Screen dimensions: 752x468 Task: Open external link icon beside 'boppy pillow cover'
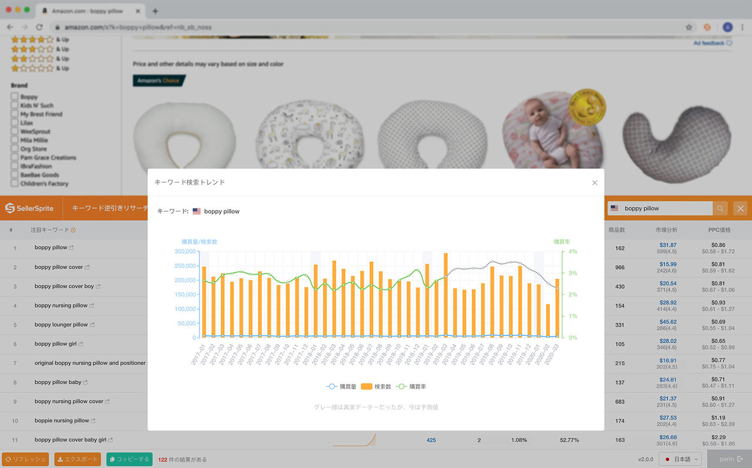tap(88, 267)
